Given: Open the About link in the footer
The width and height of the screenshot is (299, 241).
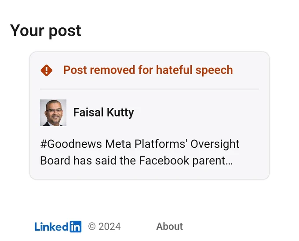Looking at the screenshot, I should (x=170, y=226).
